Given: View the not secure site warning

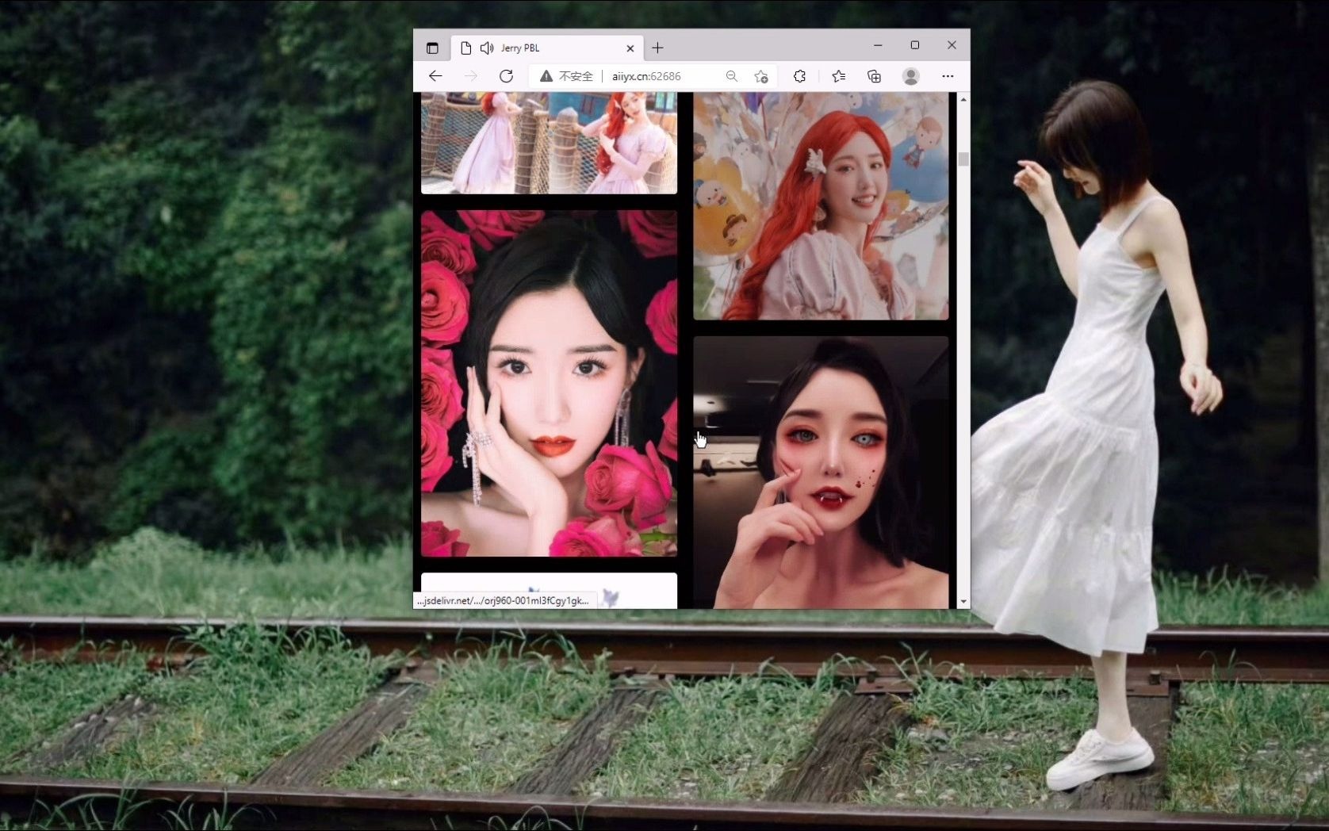Looking at the screenshot, I should click(566, 76).
